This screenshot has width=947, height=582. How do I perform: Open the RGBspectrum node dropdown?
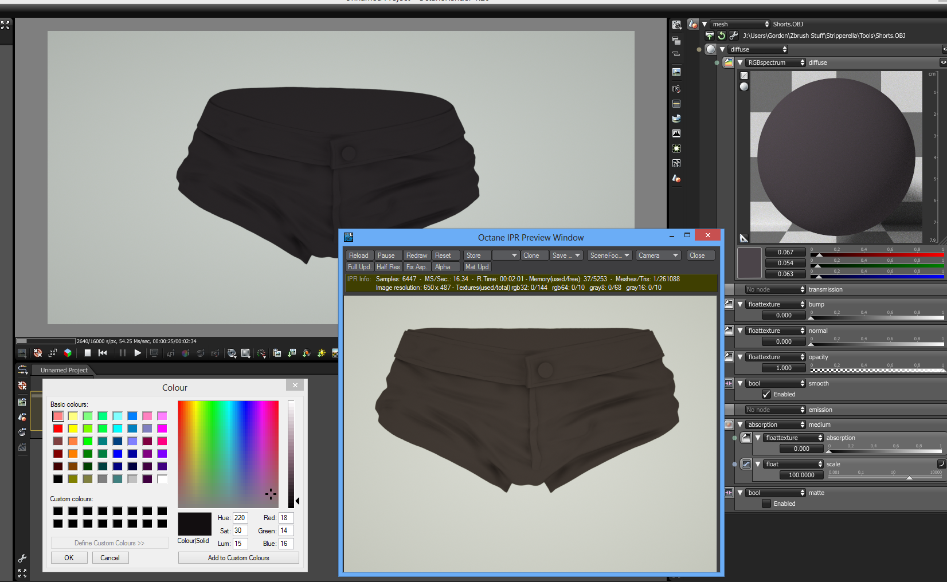pyautogui.click(x=776, y=62)
